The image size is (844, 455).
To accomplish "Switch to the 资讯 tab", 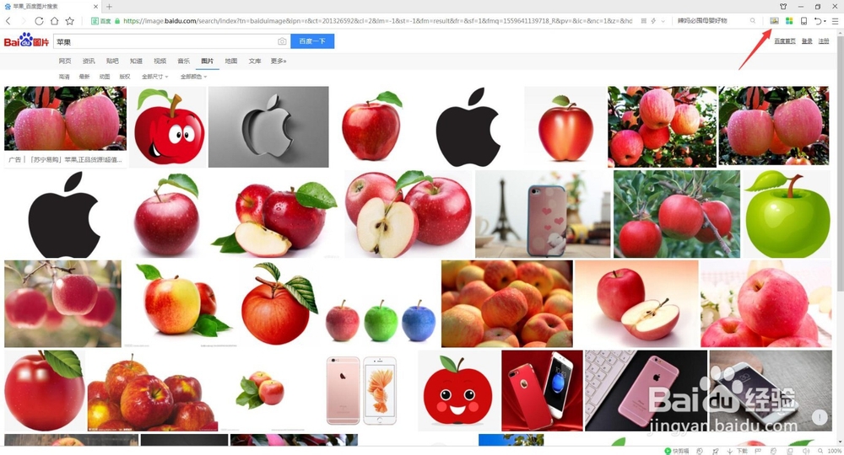I will tap(89, 62).
